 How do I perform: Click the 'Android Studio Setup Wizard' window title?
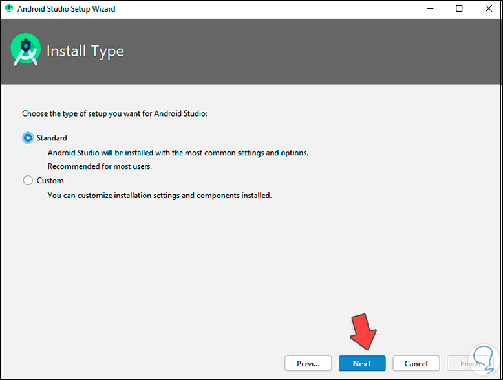[x=67, y=8]
